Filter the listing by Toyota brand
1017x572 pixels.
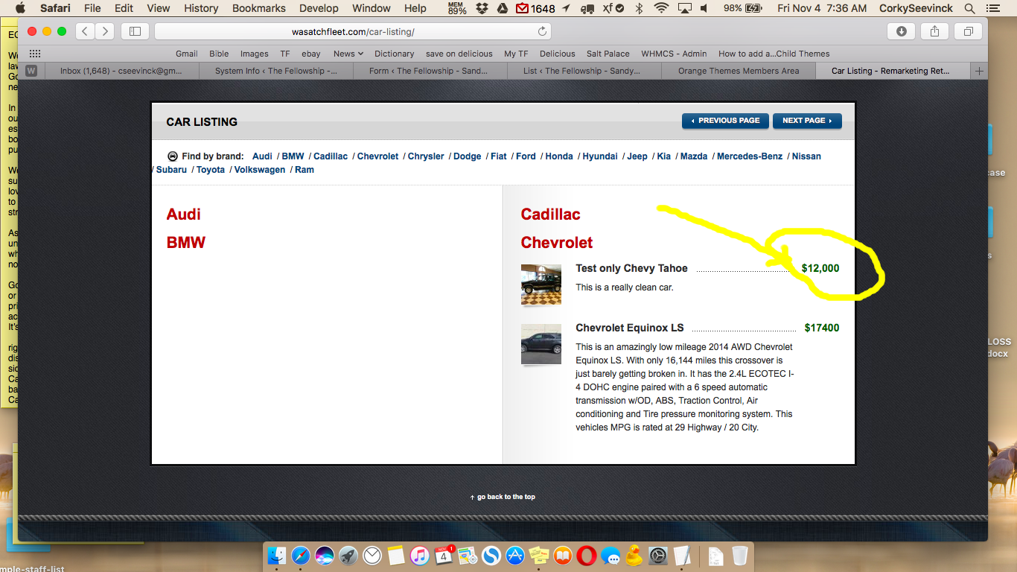pos(211,170)
